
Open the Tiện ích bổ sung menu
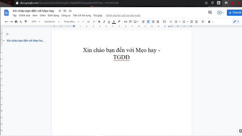click(x=82, y=15)
